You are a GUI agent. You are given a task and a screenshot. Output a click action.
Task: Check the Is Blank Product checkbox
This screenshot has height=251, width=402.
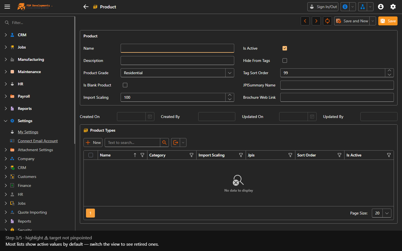[125, 85]
